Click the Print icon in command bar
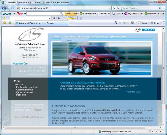The width and height of the screenshot is (167, 135). pos(132,23)
